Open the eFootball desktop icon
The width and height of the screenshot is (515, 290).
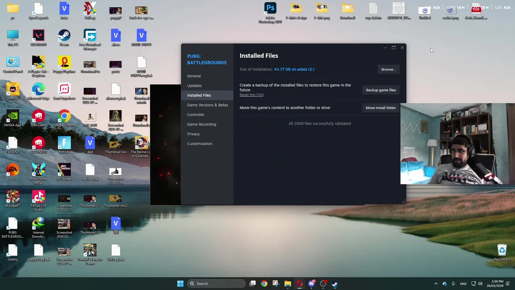pyautogui.click(x=12, y=199)
